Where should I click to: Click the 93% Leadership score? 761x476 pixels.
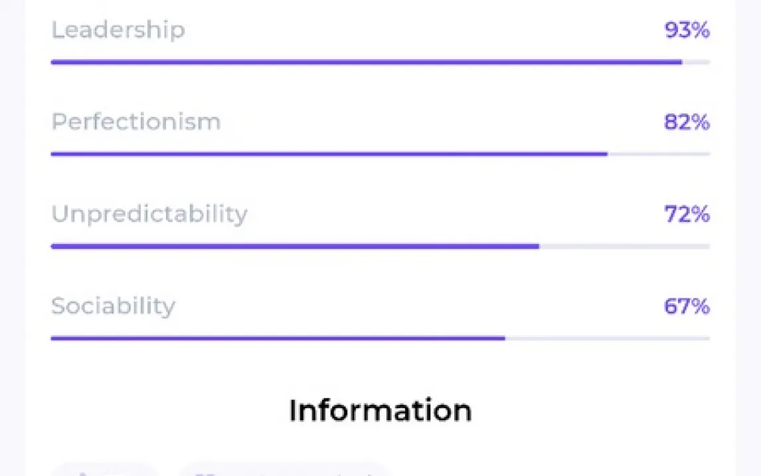(687, 31)
